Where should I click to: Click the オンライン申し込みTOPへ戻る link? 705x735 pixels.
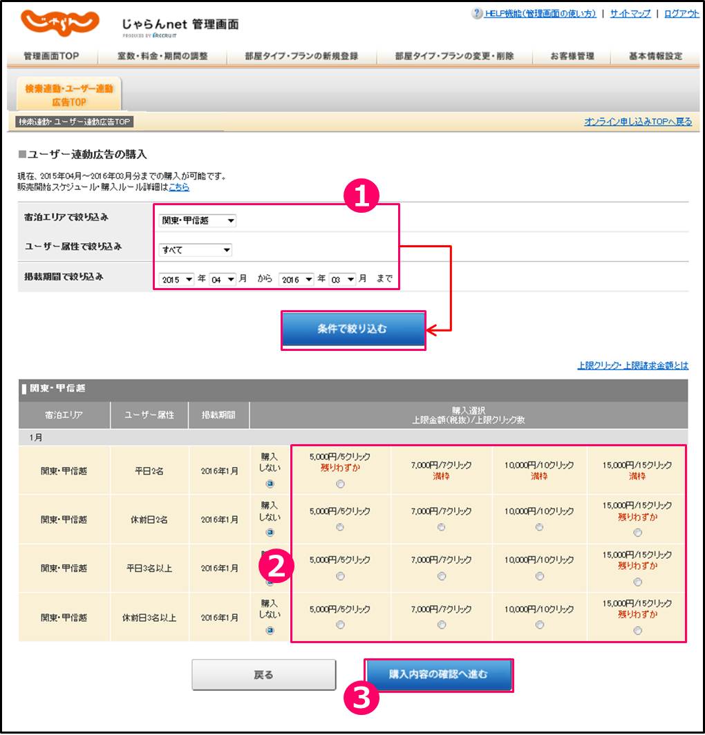(637, 122)
